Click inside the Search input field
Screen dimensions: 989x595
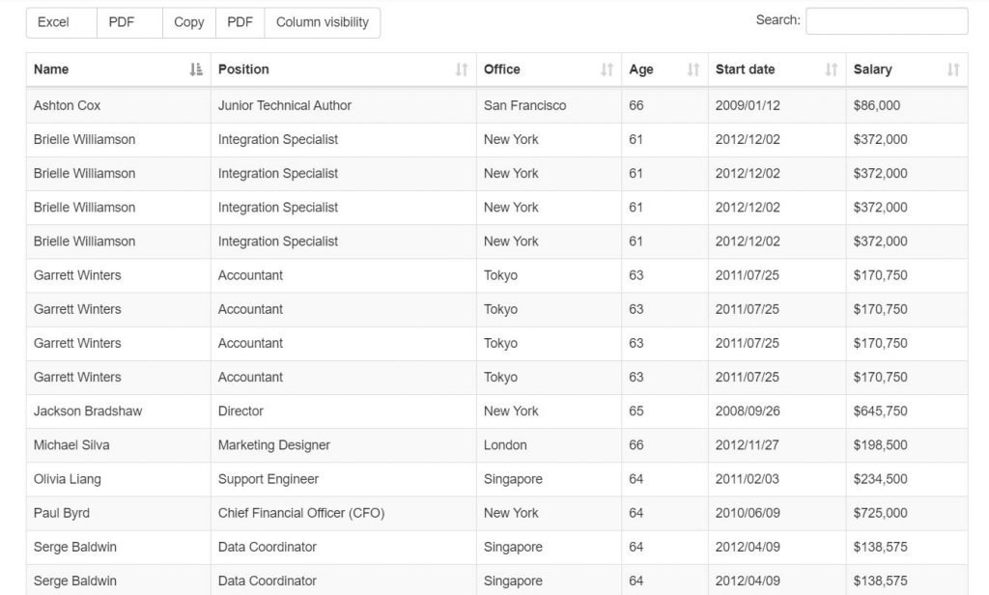[886, 19]
